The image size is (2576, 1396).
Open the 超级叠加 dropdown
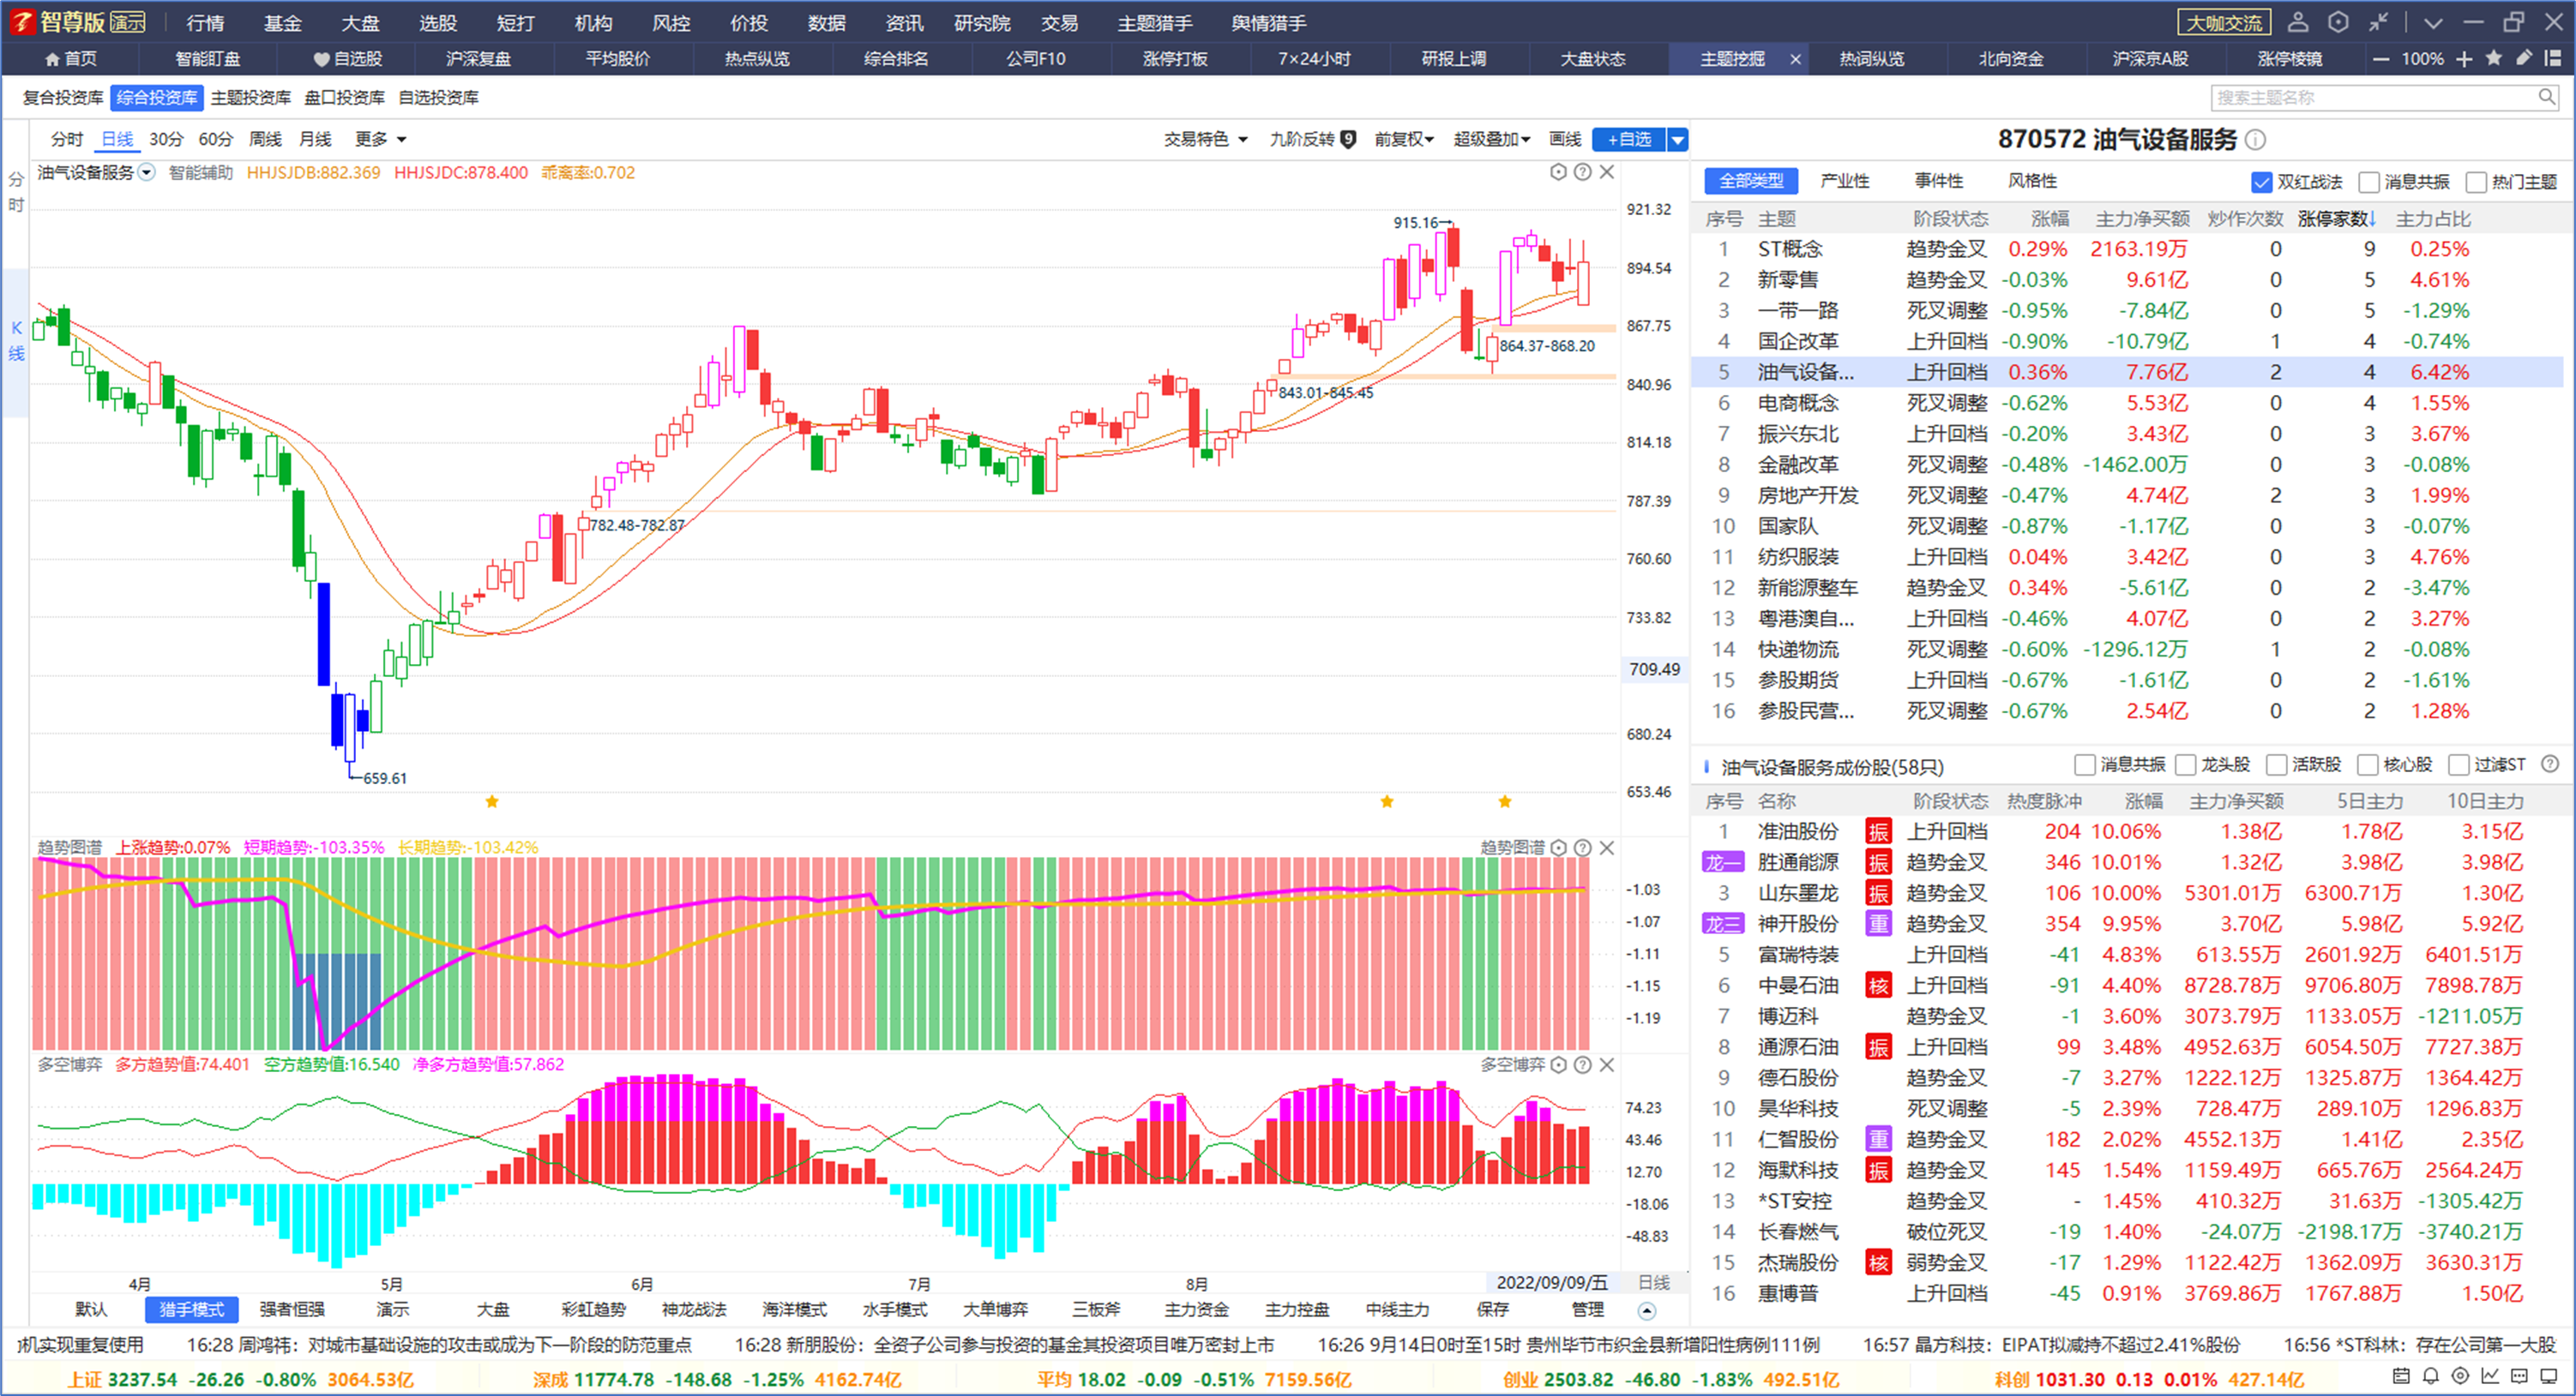pos(1492,139)
